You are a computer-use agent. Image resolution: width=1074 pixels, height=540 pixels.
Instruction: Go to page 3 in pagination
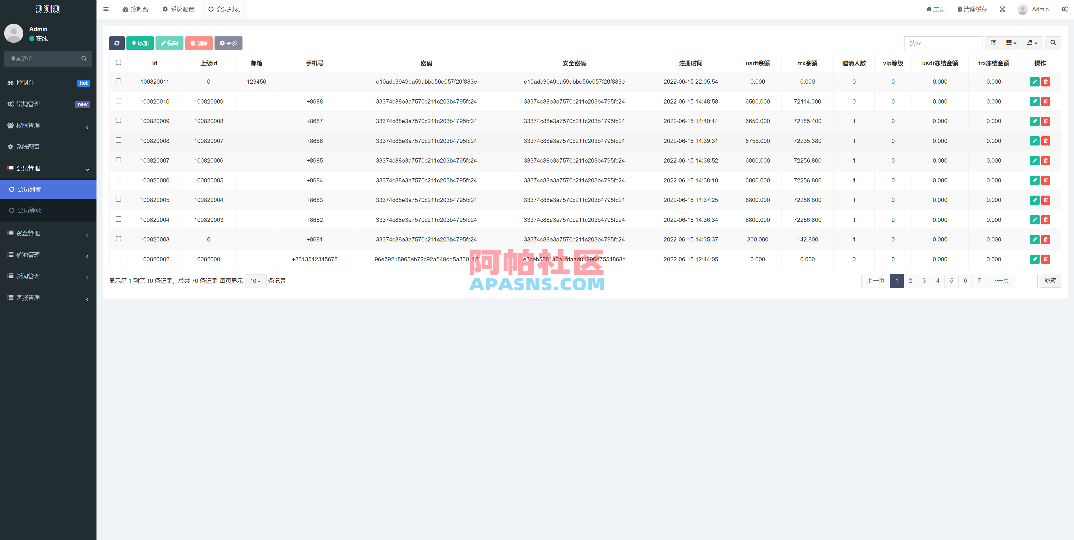(924, 281)
